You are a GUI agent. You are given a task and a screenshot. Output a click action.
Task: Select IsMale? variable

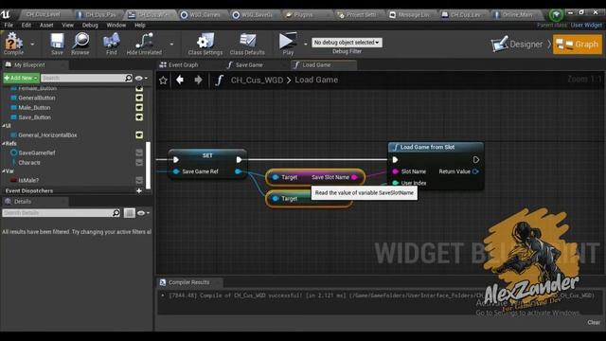click(x=28, y=180)
